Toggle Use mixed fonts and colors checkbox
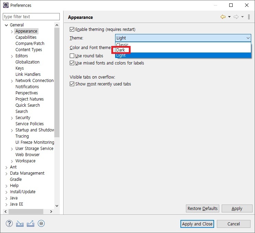The image size is (255, 233). pos(72,63)
